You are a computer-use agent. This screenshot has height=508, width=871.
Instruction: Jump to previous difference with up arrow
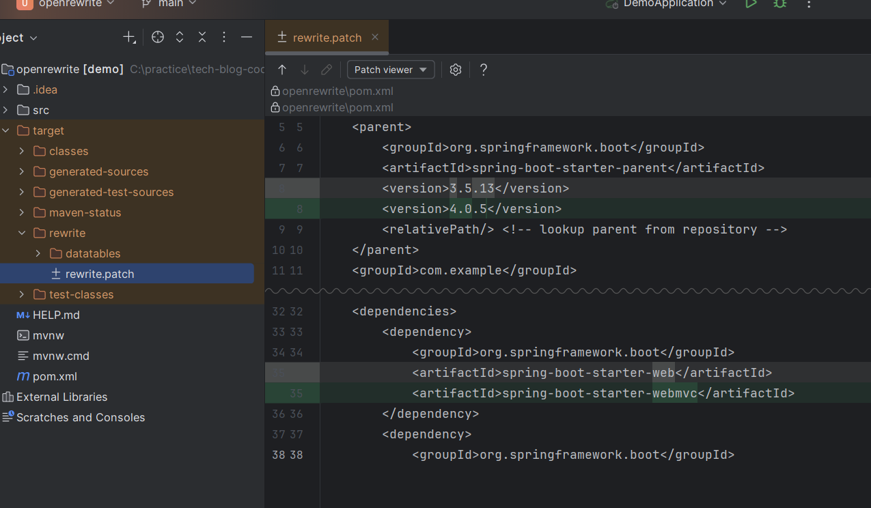pyautogui.click(x=281, y=70)
